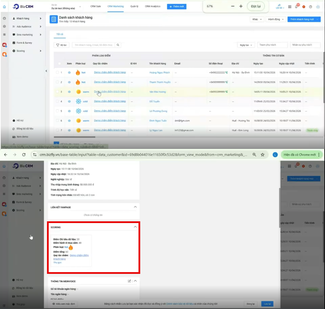
Task: Click the eye view icon for row 5 Lê Phương Dung
Action: [69, 111]
